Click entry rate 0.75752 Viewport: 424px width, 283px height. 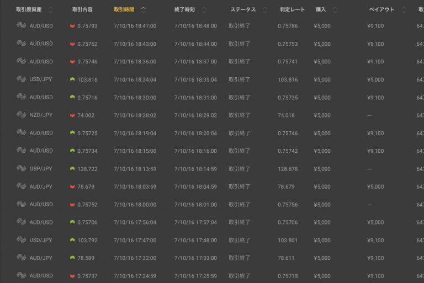(87, 205)
